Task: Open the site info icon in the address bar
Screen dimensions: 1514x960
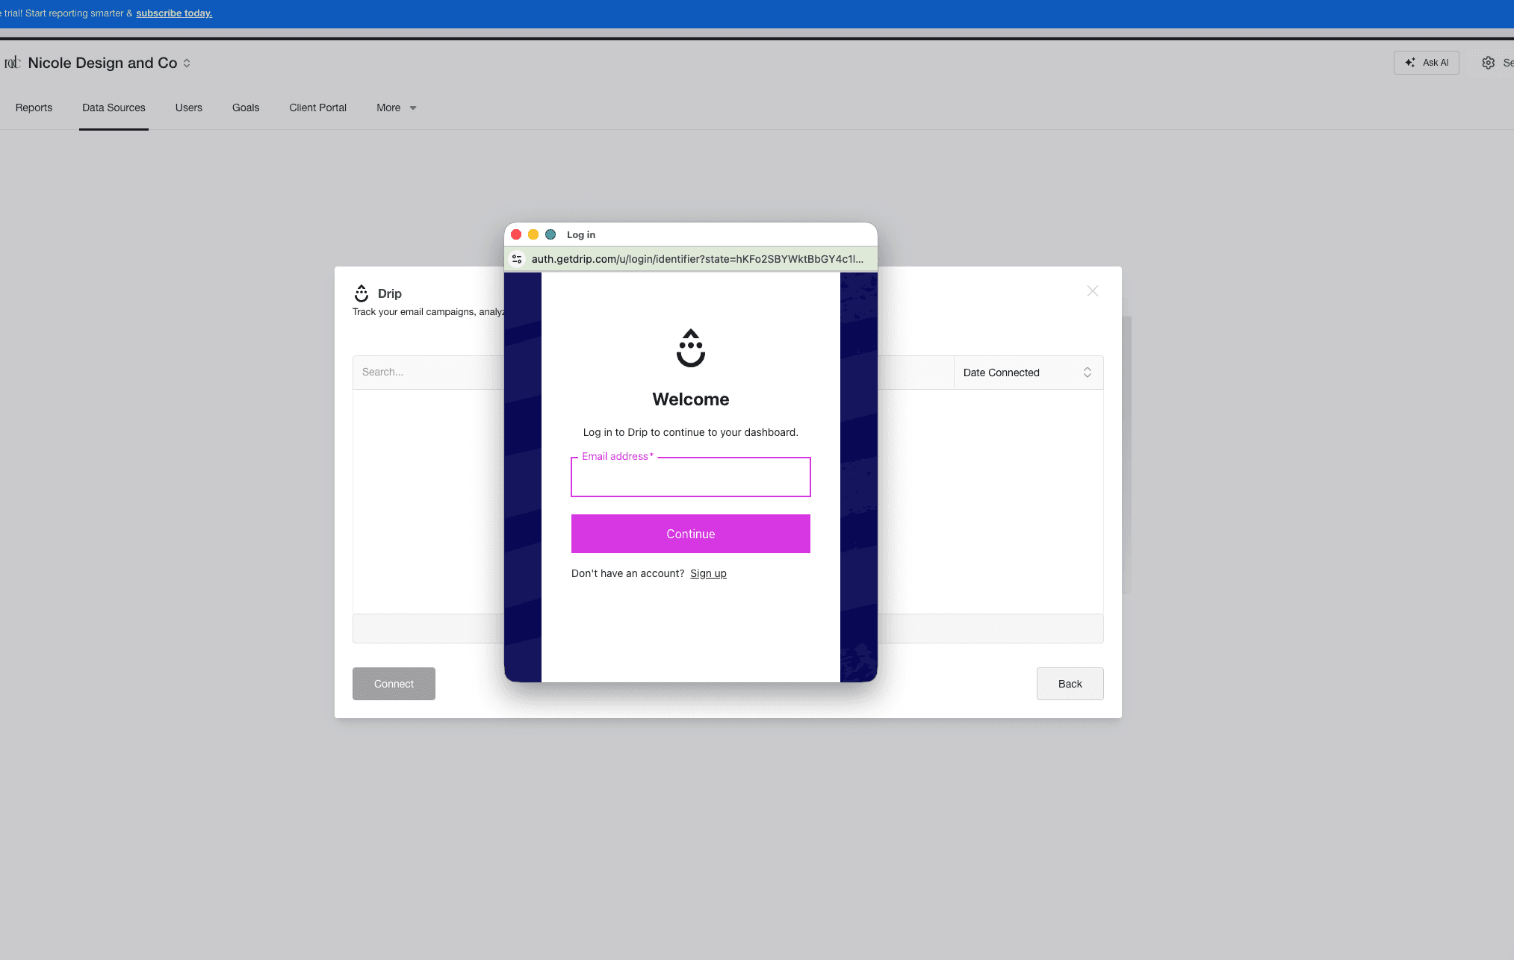Action: (517, 259)
